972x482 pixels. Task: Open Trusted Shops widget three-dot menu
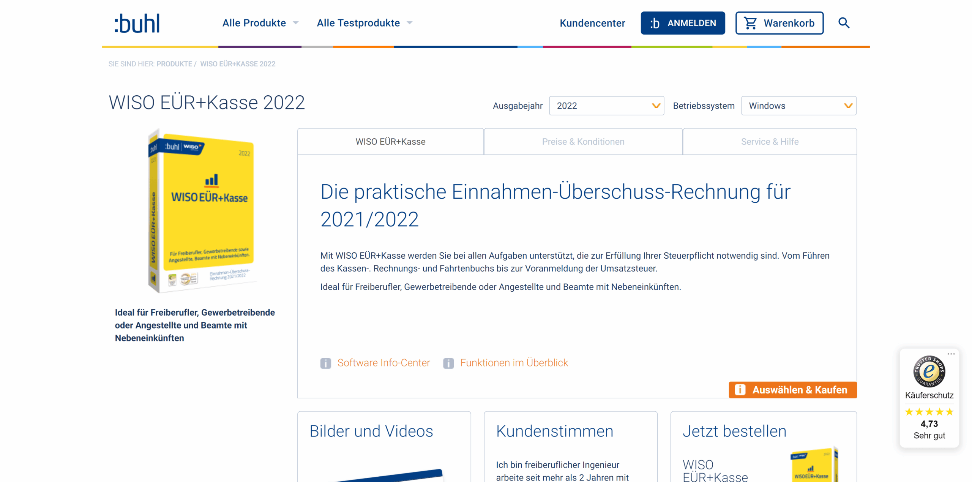[x=951, y=354]
